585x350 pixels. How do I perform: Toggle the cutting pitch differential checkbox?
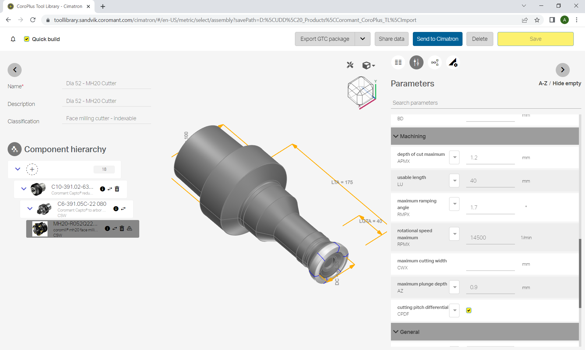[469, 310]
